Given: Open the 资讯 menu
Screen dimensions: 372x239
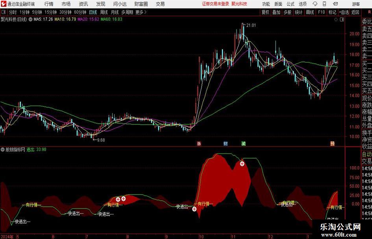Looking at the screenshot, I should tap(83, 4).
